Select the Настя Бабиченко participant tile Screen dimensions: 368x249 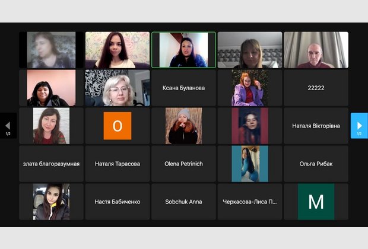[x=118, y=202]
